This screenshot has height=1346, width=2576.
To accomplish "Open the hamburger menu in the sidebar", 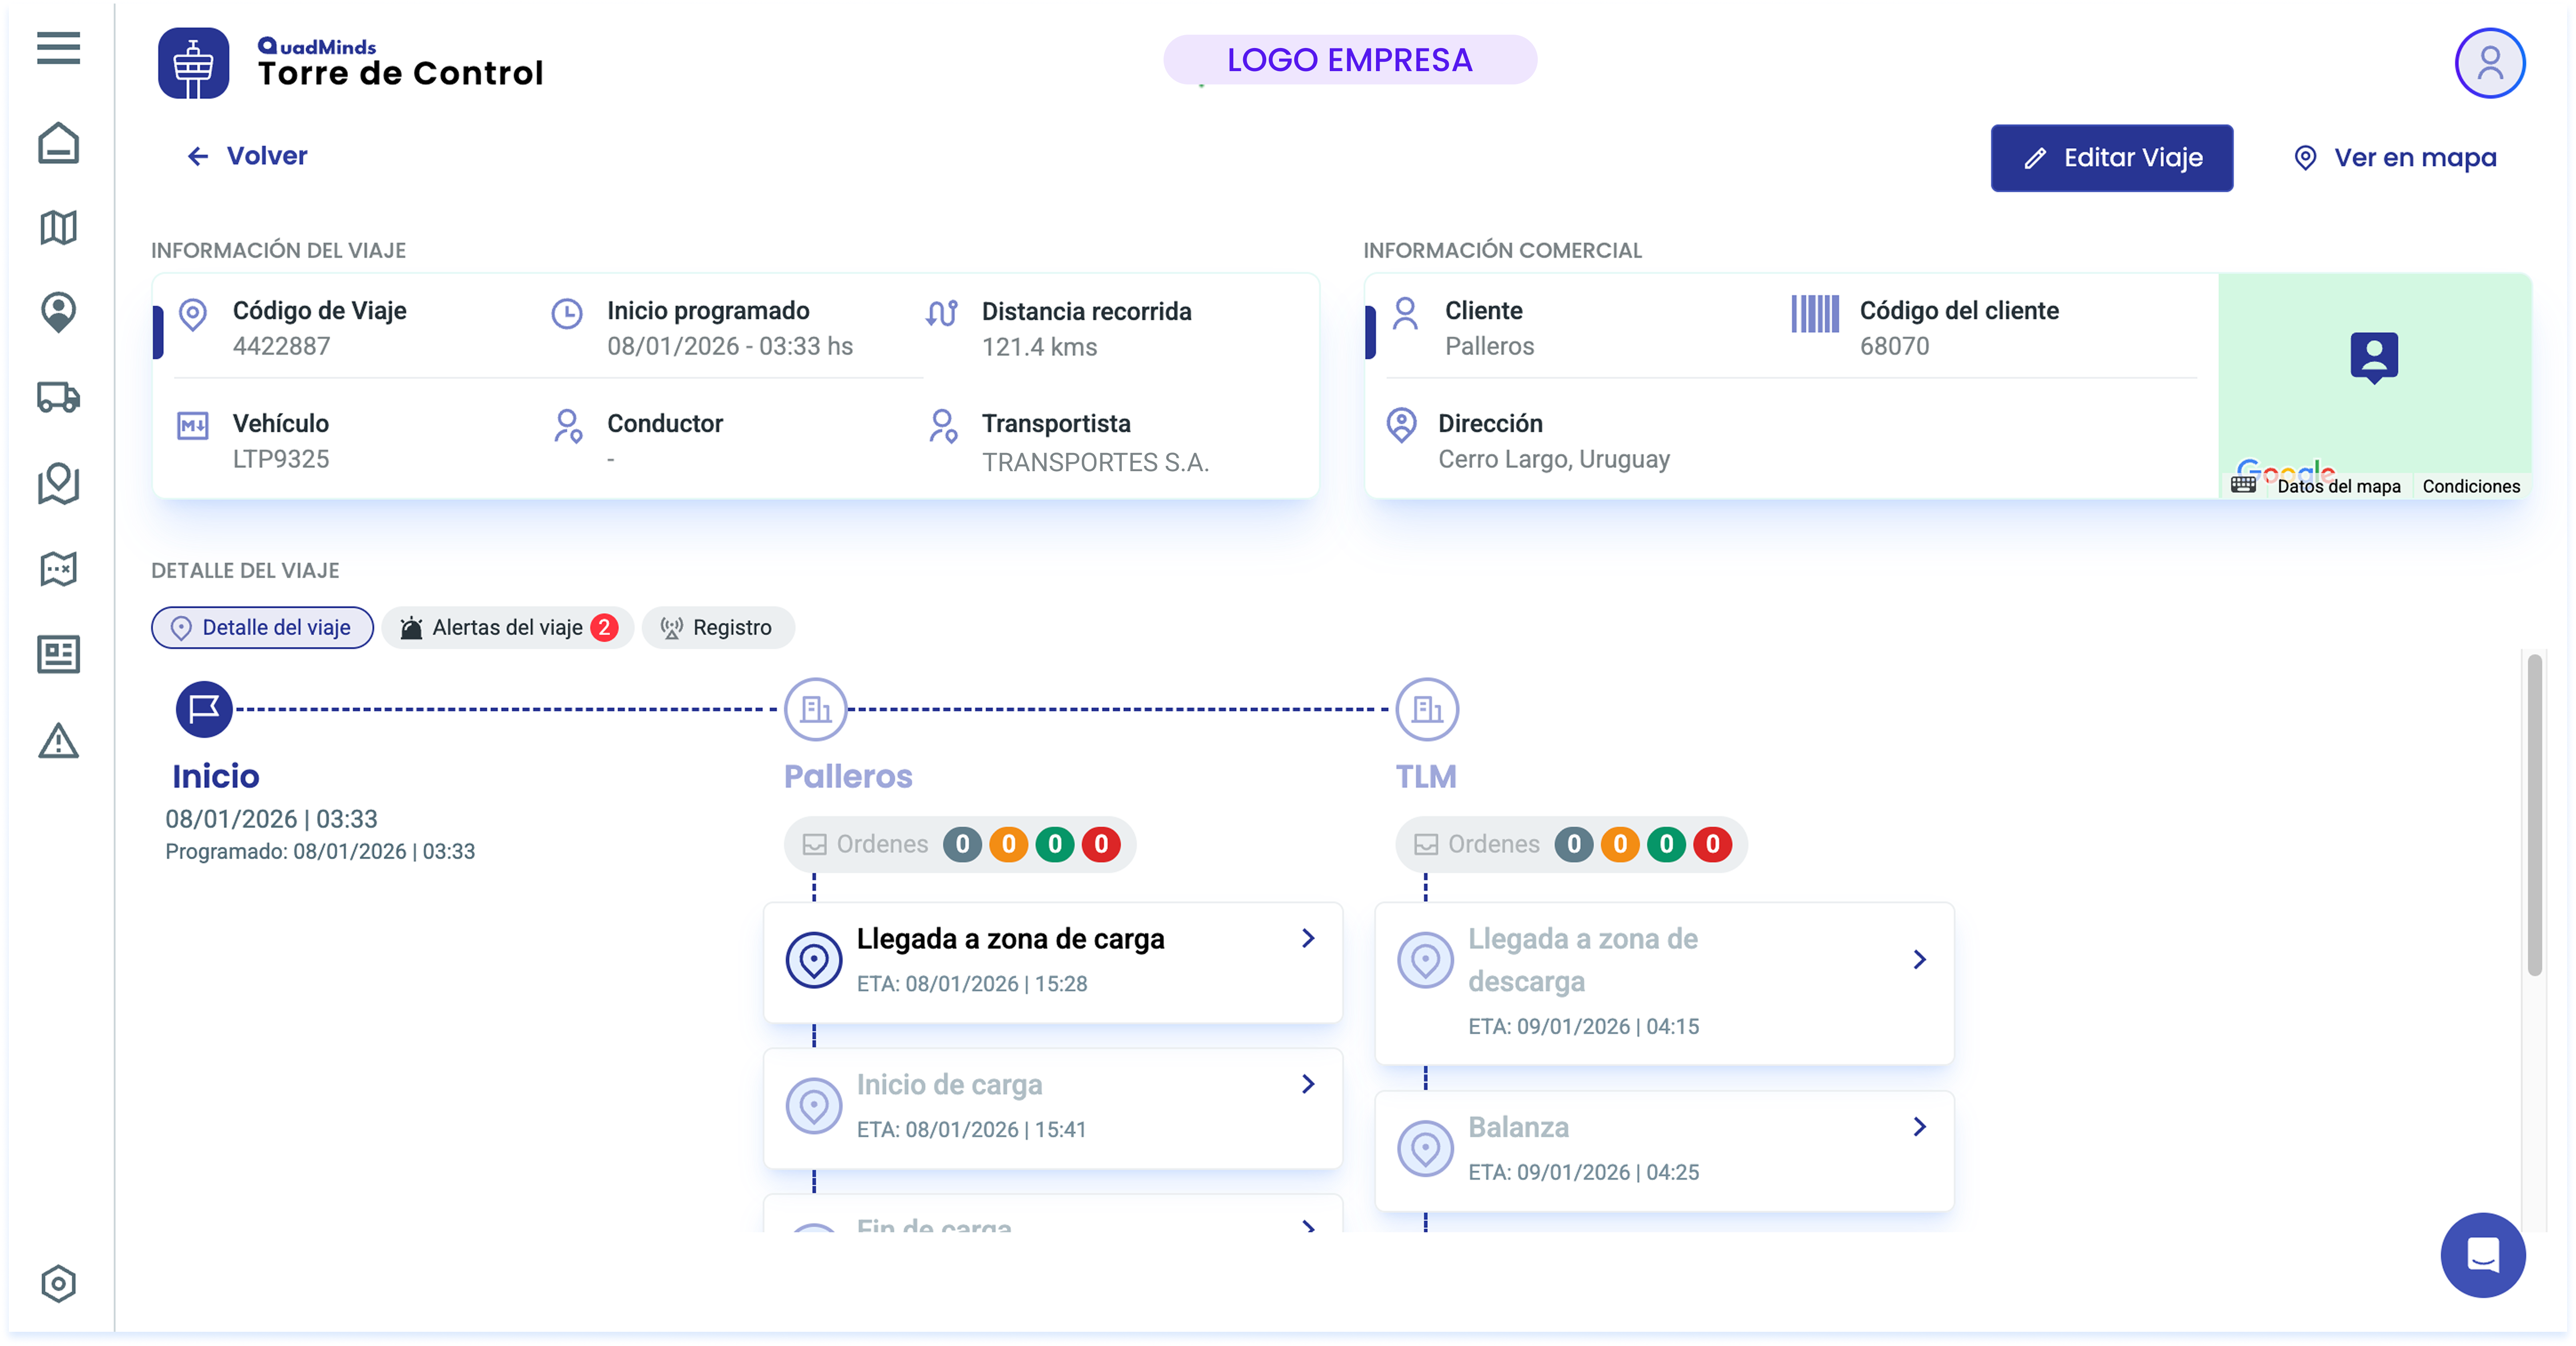I will tap(58, 48).
